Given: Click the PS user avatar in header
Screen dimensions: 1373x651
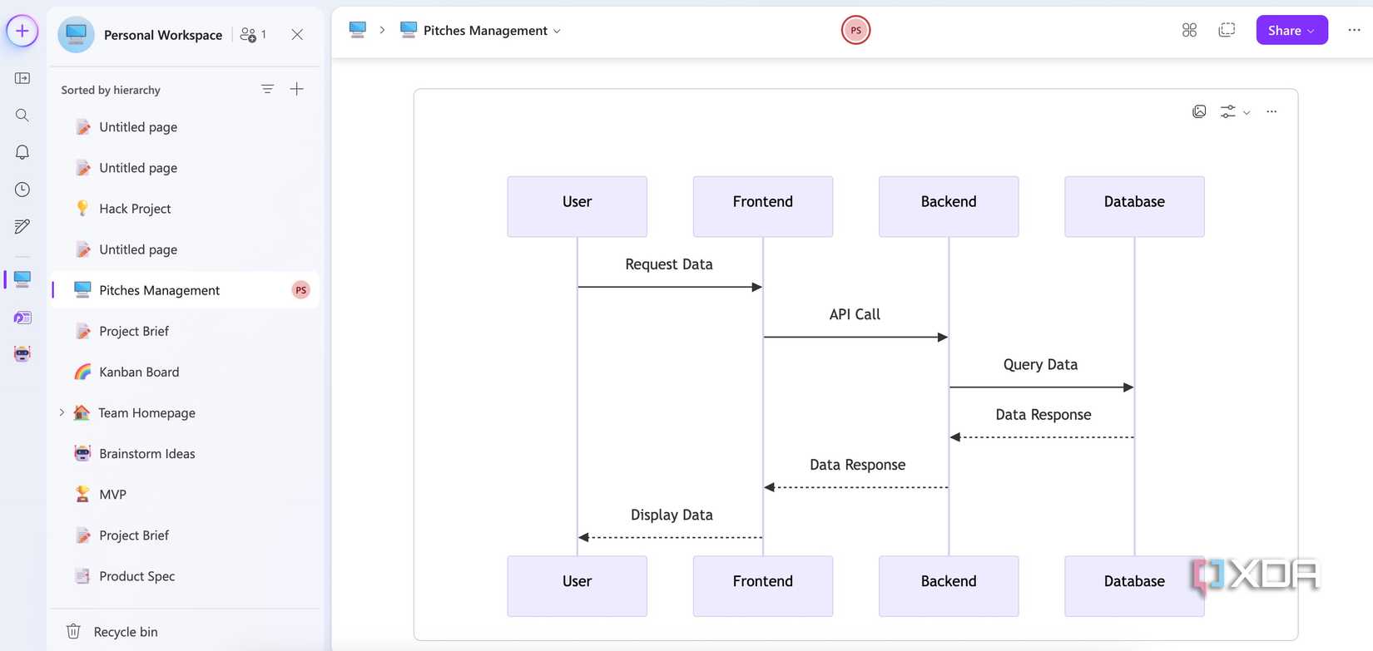Looking at the screenshot, I should 855,31.
